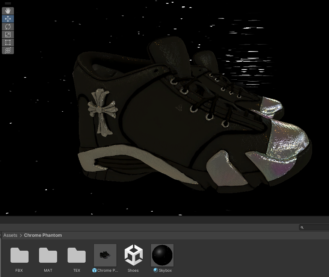Click the Skybox asset label
This screenshot has height=277, width=329.
point(165,271)
